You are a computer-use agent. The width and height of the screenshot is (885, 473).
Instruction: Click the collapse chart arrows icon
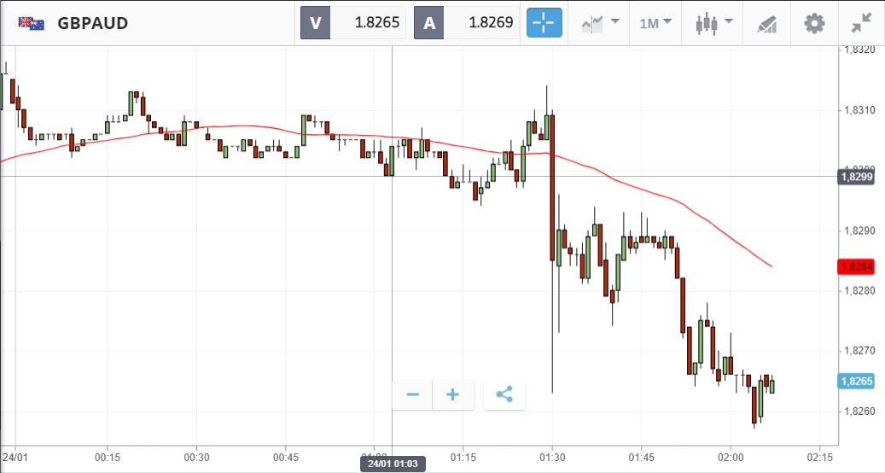pos(862,23)
